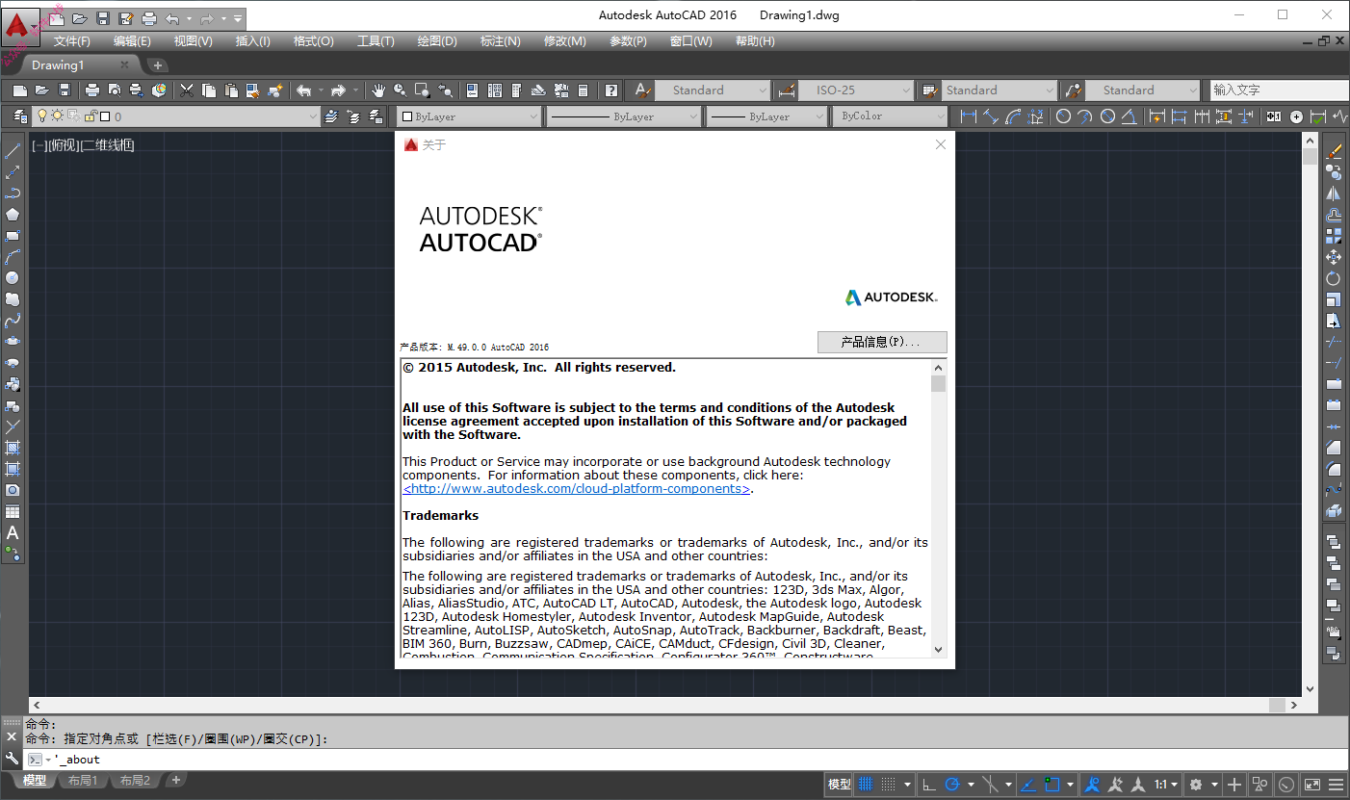Select the Move modify tool

pos(1334,257)
